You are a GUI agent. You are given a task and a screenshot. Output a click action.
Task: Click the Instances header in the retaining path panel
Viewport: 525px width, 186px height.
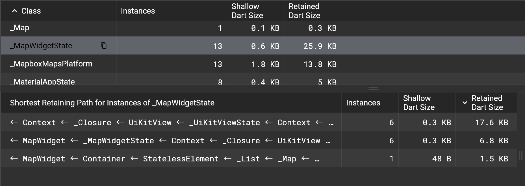pos(363,103)
